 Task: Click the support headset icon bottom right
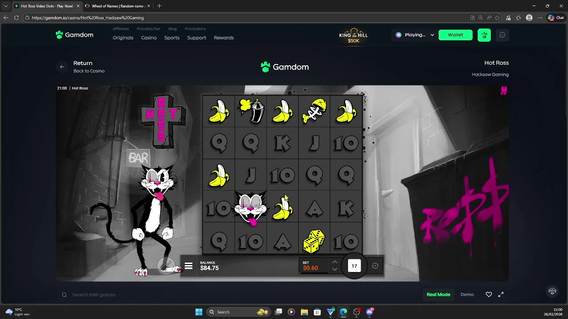coord(552,291)
